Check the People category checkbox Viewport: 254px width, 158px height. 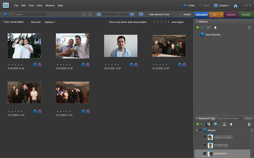point(200,130)
